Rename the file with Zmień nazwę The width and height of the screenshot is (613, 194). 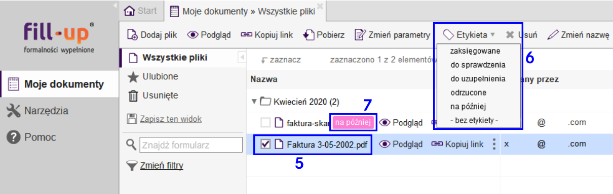[578, 35]
